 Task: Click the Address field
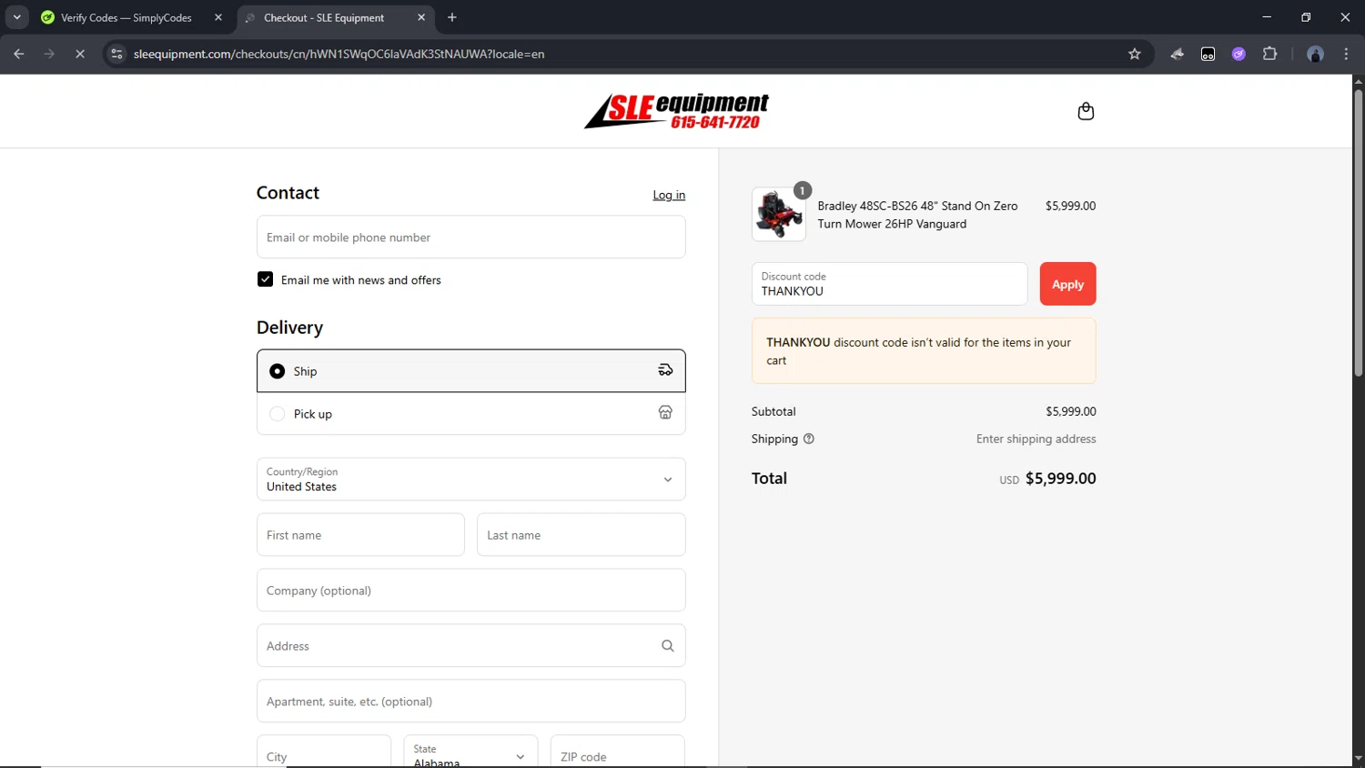point(470,646)
